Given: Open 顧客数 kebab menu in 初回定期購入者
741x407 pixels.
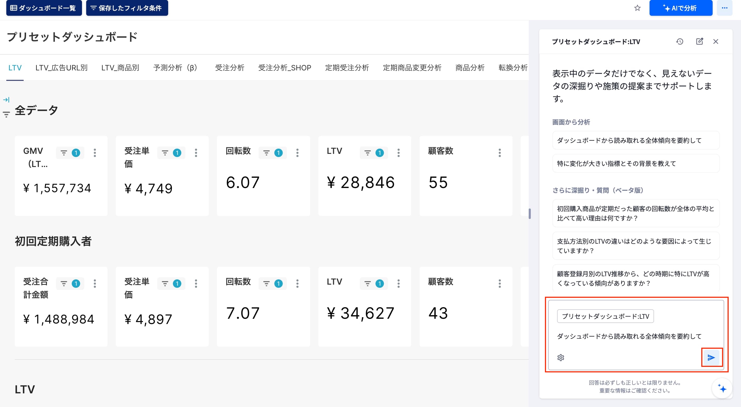Looking at the screenshot, I should tap(500, 283).
